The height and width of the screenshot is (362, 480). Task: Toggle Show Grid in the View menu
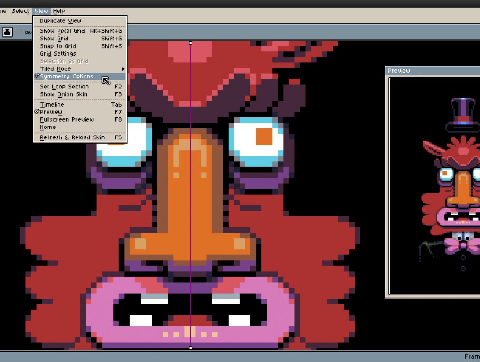click(x=80, y=39)
